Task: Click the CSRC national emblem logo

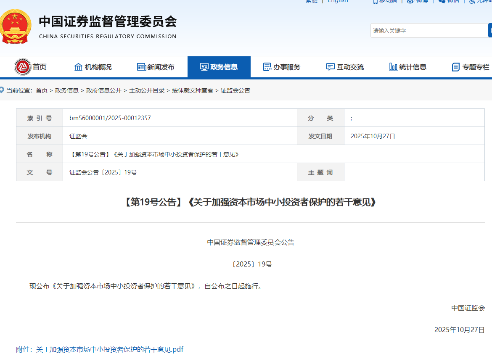Action: pos(15,28)
